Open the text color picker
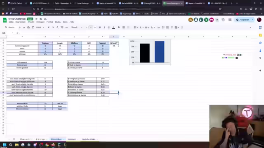 (113, 28)
